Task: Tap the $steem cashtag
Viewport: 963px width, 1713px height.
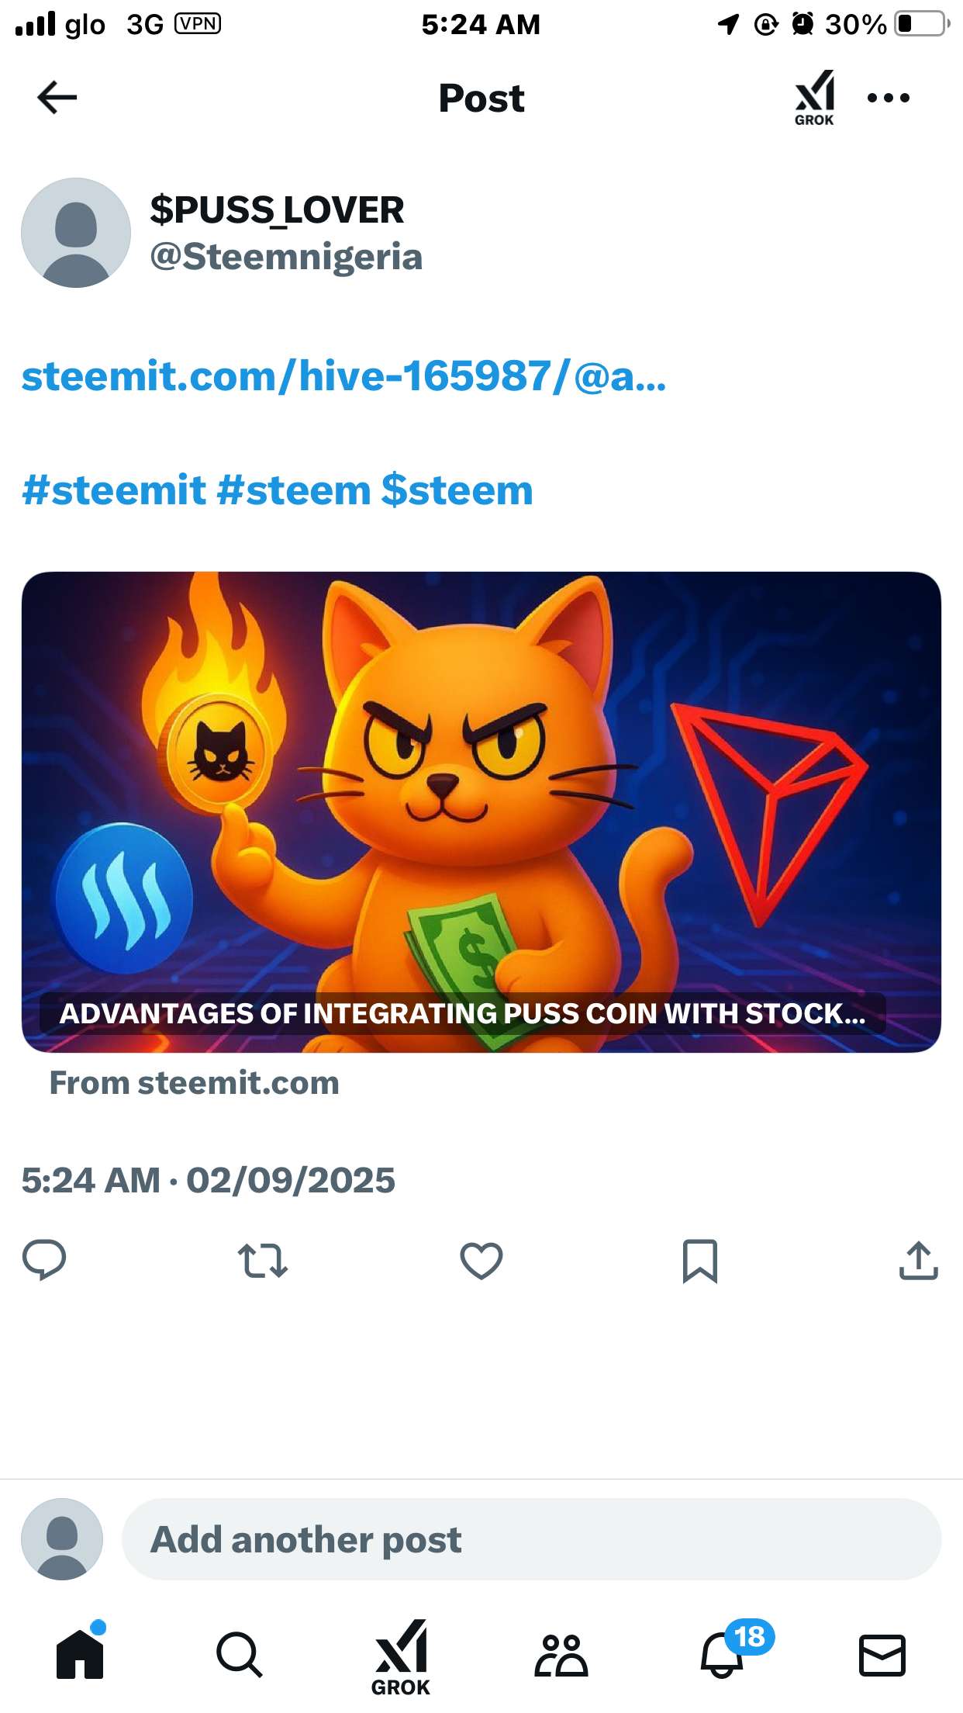Action: pyautogui.click(x=457, y=490)
